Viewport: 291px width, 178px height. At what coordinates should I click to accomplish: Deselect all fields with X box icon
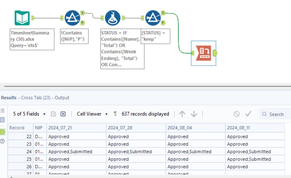63,114
